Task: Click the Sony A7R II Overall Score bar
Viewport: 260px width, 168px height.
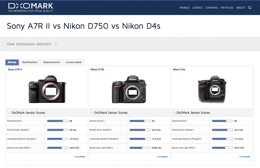Action: [x=58, y=121]
